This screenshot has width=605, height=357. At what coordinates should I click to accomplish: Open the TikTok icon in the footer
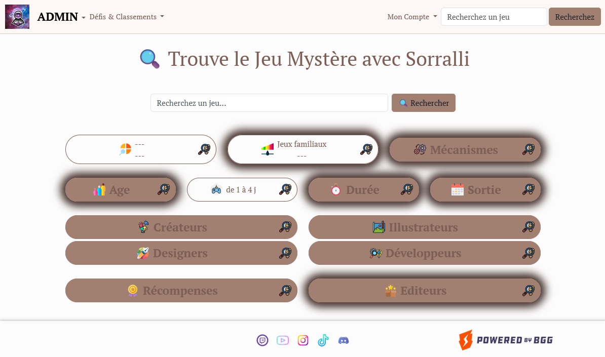[x=323, y=340]
